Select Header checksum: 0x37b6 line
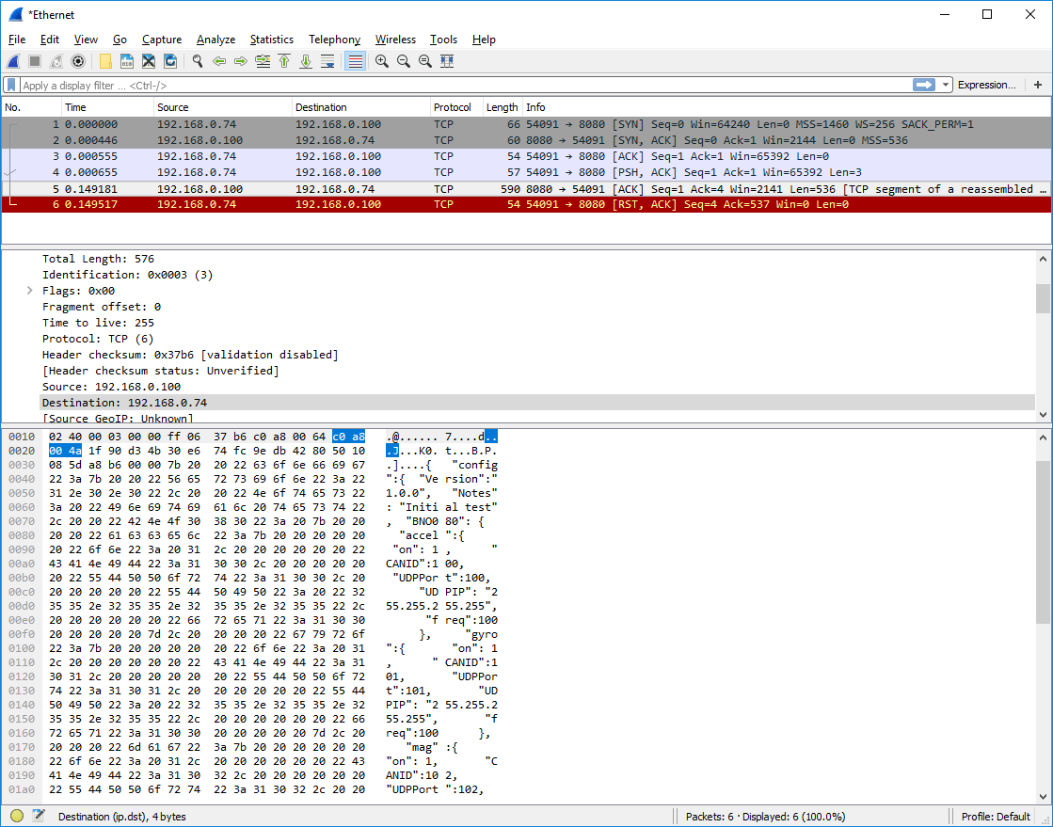The height and width of the screenshot is (827, 1053). (x=190, y=355)
